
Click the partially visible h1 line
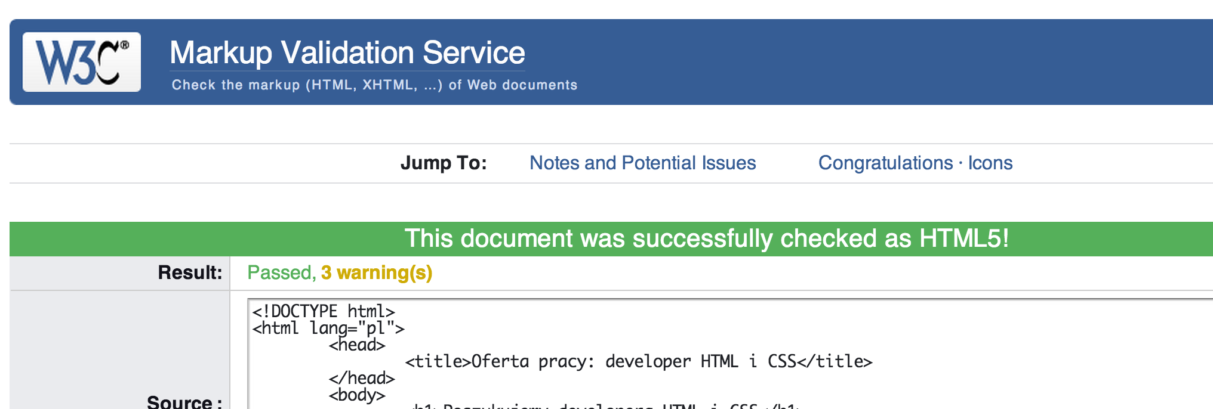coord(603,406)
